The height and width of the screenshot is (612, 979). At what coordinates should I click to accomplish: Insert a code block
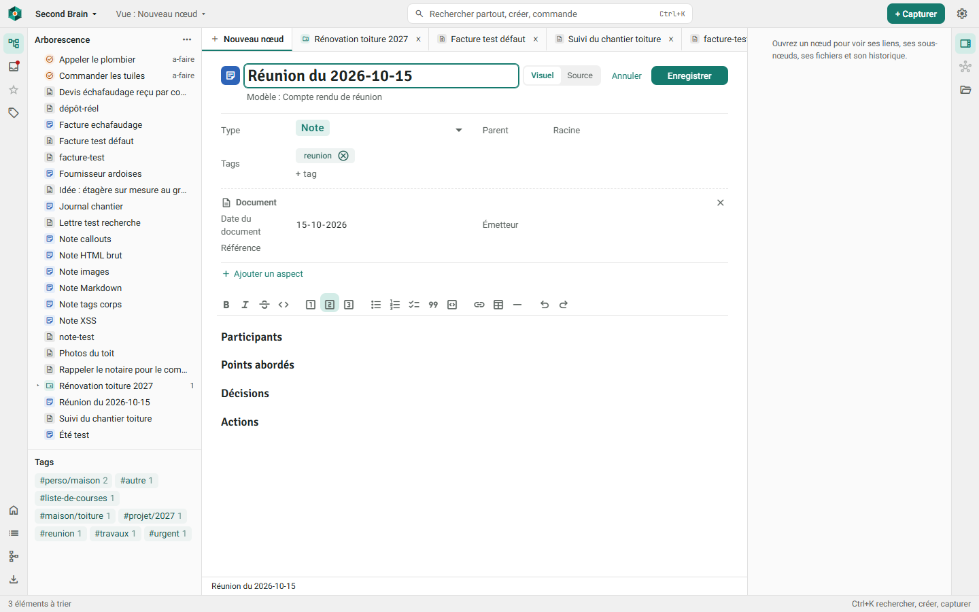point(452,305)
